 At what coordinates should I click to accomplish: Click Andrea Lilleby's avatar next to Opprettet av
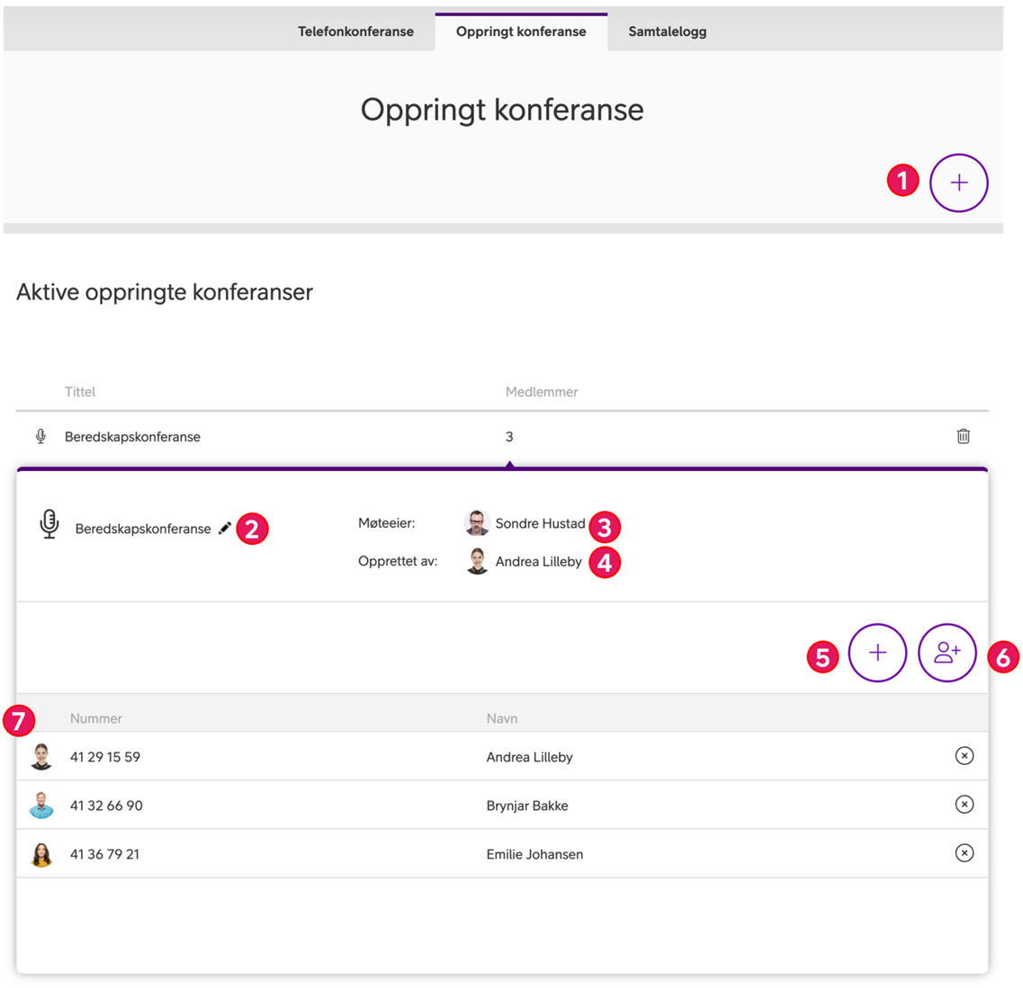click(477, 561)
